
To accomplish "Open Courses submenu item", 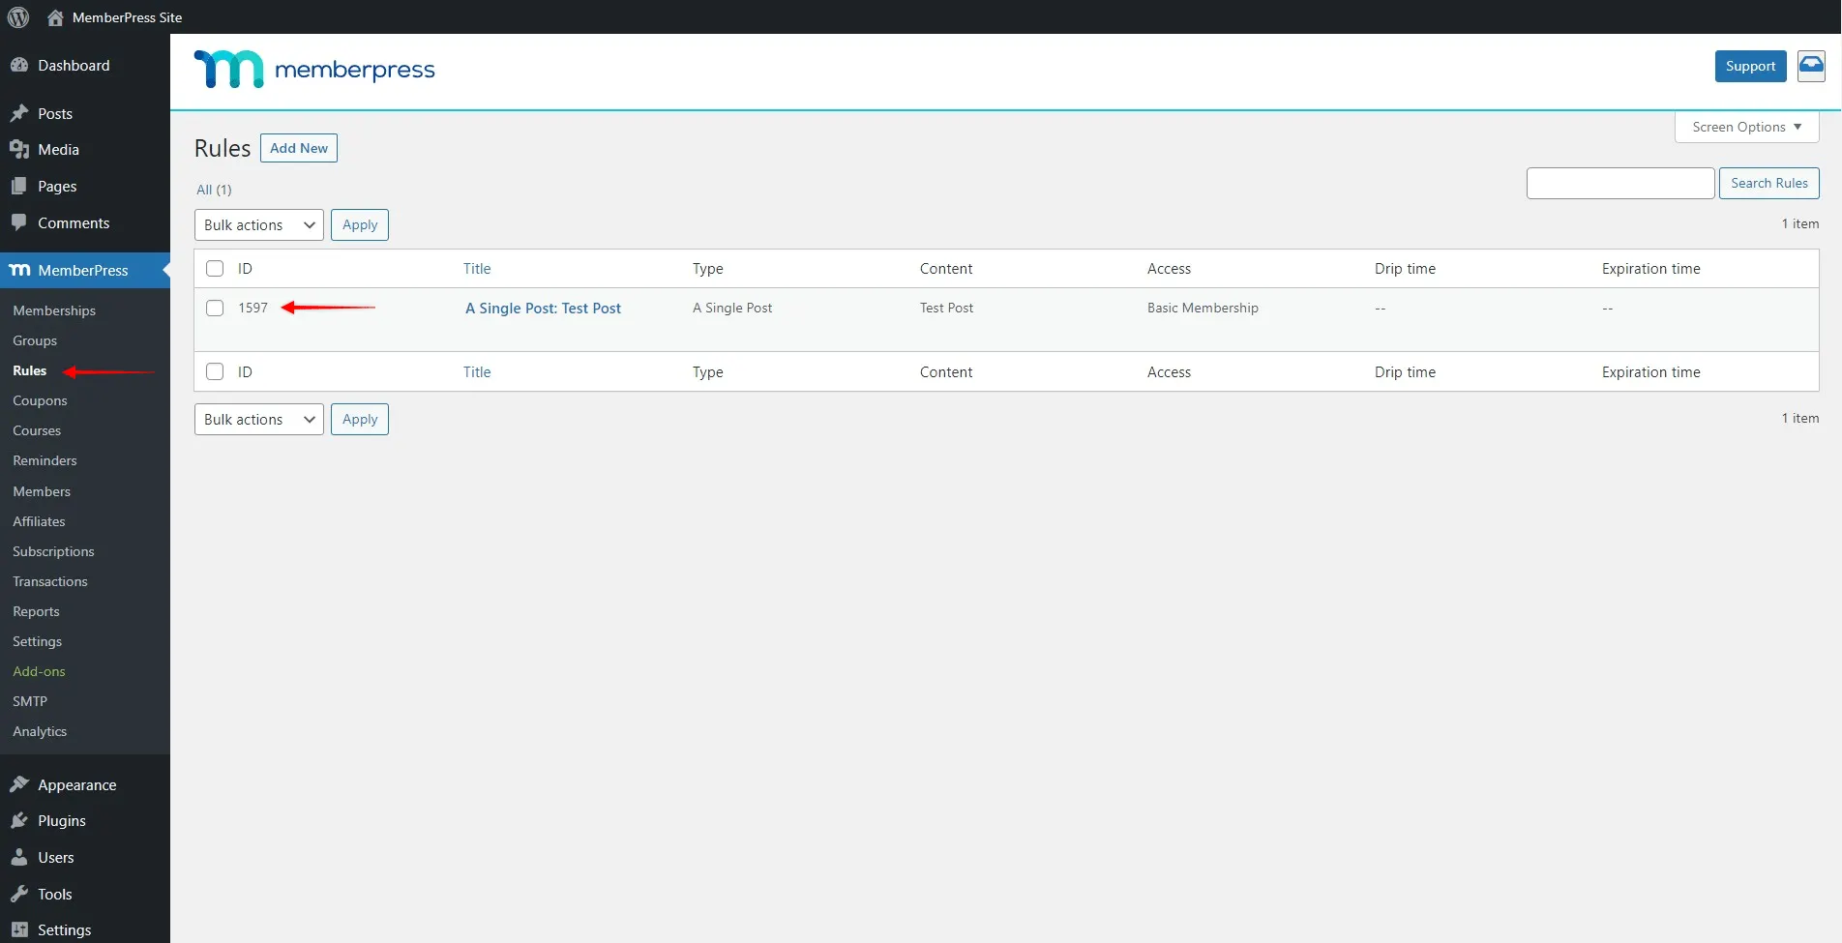I will tap(37, 430).
